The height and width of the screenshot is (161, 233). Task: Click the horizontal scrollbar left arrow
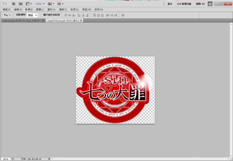click(x=52, y=159)
